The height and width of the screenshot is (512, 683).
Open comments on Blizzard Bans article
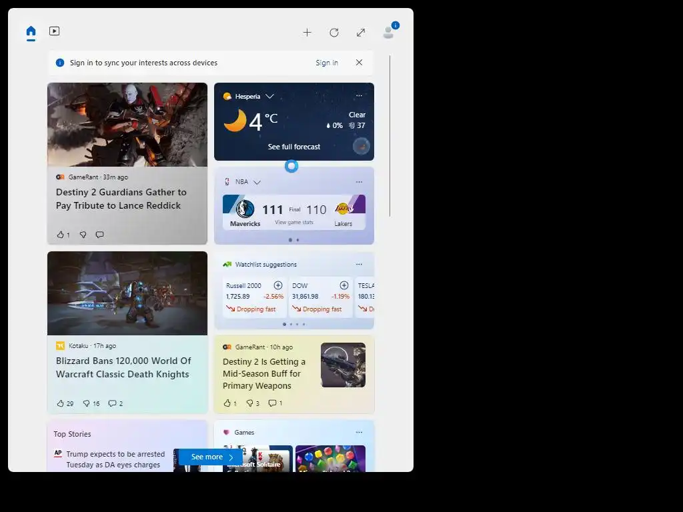click(112, 403)
